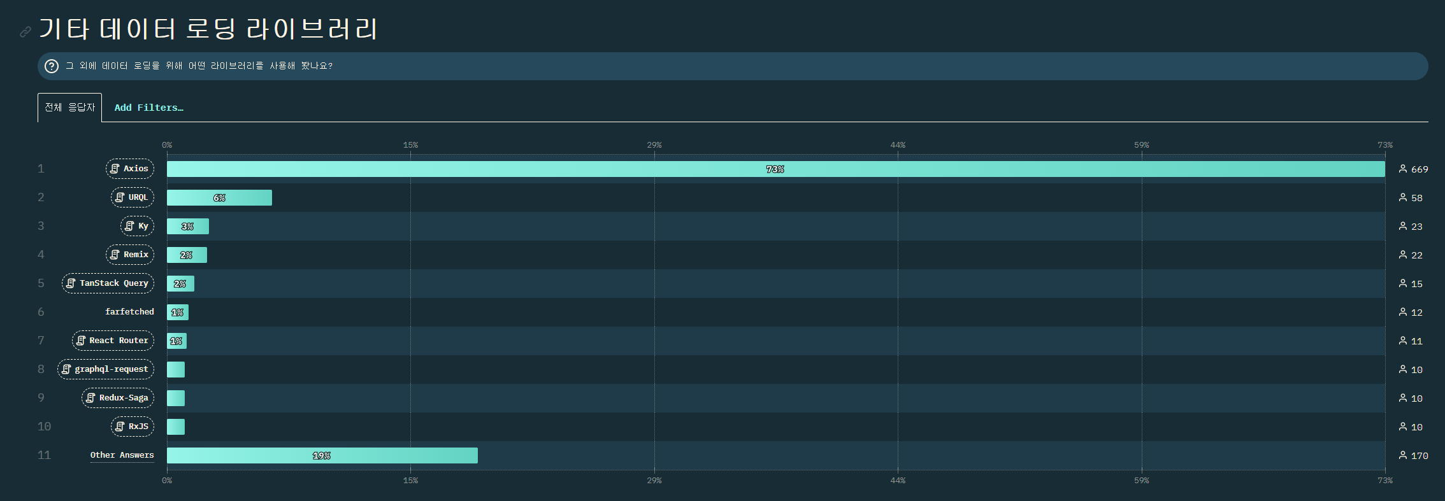
Task: Click the 669 respondent count
Action: coord(1420,169)
